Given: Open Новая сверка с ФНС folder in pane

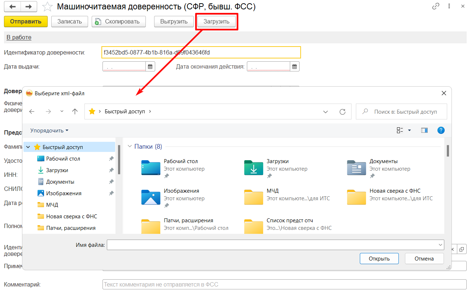Looking at the screenshot, I should pos(390,194).
